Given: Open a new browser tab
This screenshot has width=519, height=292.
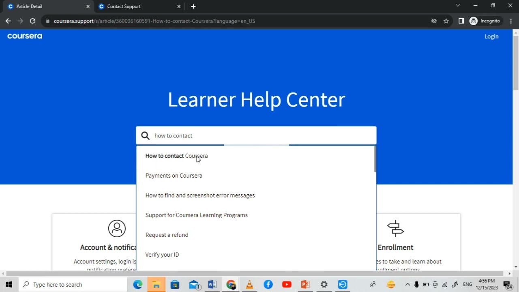Looking at the screenshot, I should click(x=193, y=6).
